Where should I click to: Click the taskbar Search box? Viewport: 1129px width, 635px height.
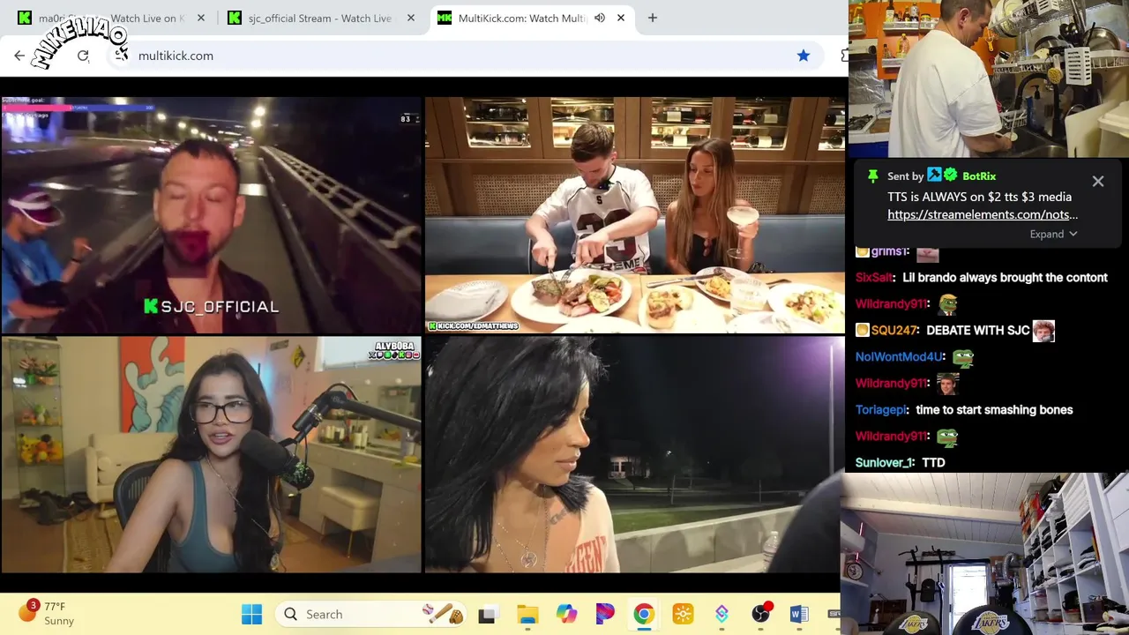372,614
